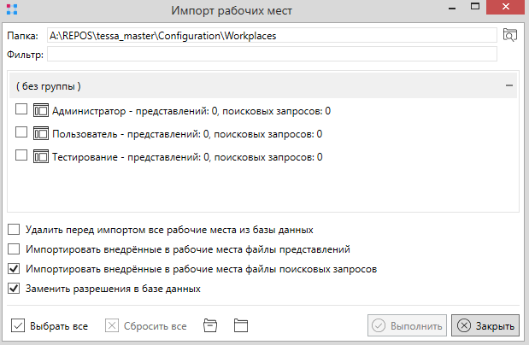Click the Администратор workplace icon
This screenshot has height=345, width=529.
coord(41,110)
